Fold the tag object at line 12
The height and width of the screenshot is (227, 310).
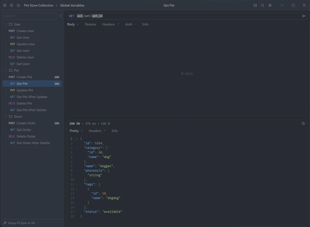pyautogui.click(x=77, y=189)
